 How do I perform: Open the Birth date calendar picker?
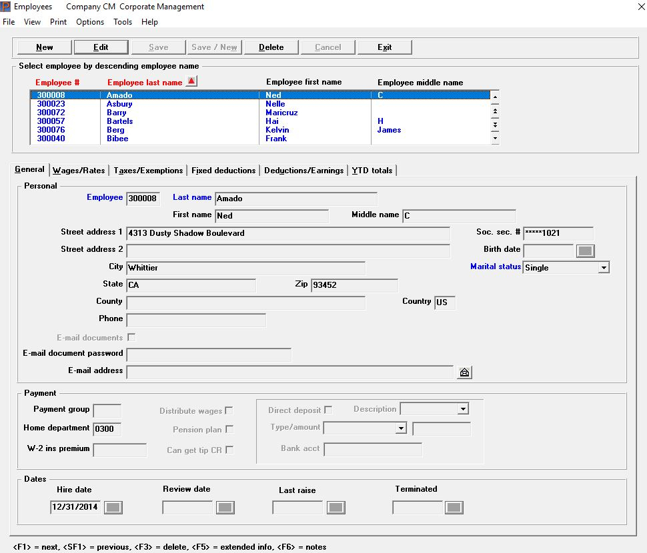585,251
